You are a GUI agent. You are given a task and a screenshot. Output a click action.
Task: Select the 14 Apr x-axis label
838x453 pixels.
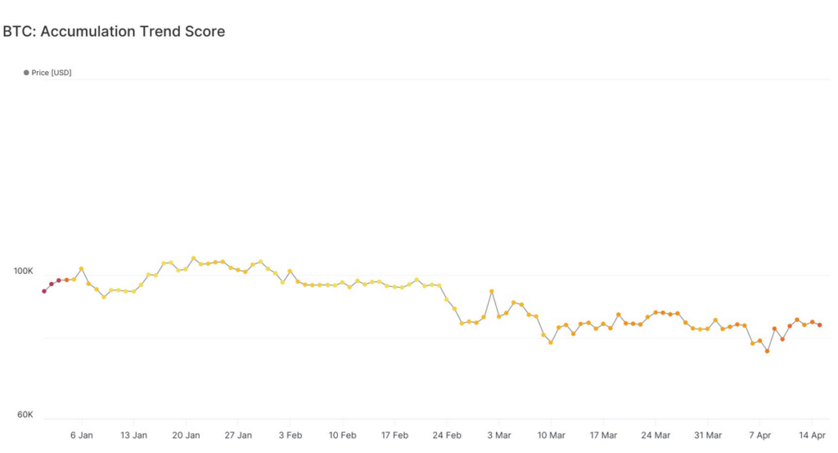click(x=812, y=435)
